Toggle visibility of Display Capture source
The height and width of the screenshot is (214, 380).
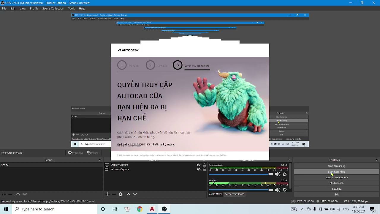tap(199, 165)
